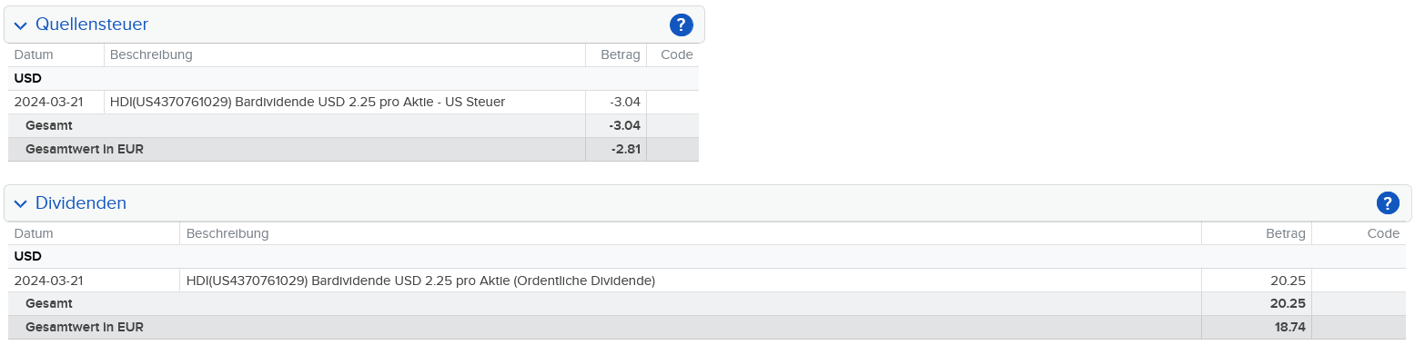This screenshot has width=1415, height=345.
Task: Click the -3.04 withholding tax amount cell
Action: point(616,102)
